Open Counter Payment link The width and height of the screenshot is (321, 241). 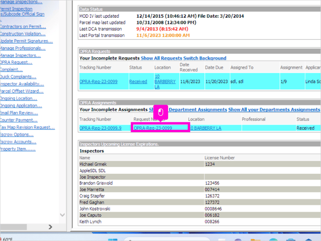point(19,120)
